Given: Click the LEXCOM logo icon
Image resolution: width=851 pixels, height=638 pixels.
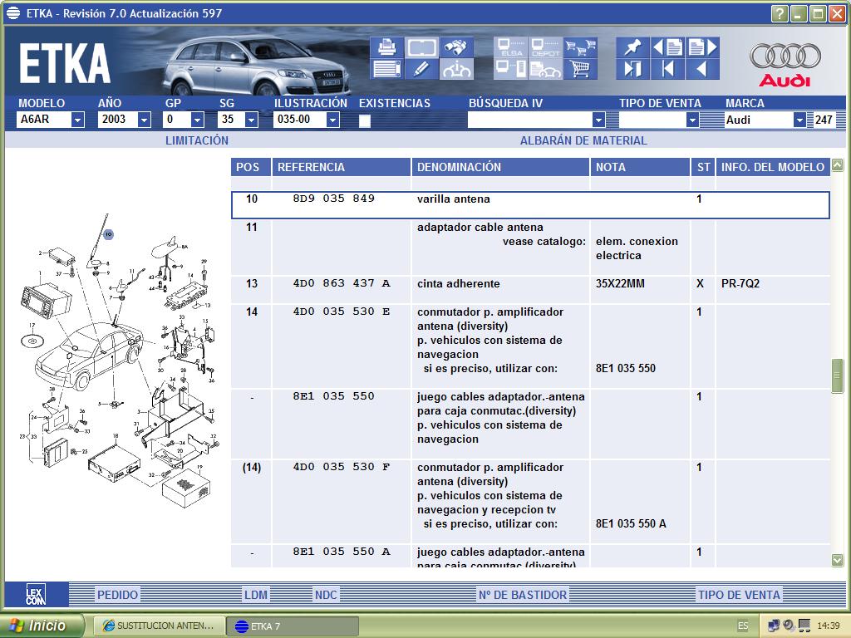Looking at the screenshot, I should point(36,594).
